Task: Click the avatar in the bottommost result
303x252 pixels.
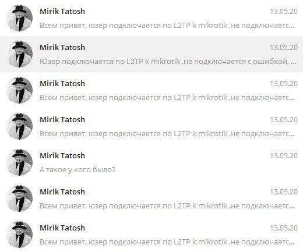Action: [x=19, y=235]
